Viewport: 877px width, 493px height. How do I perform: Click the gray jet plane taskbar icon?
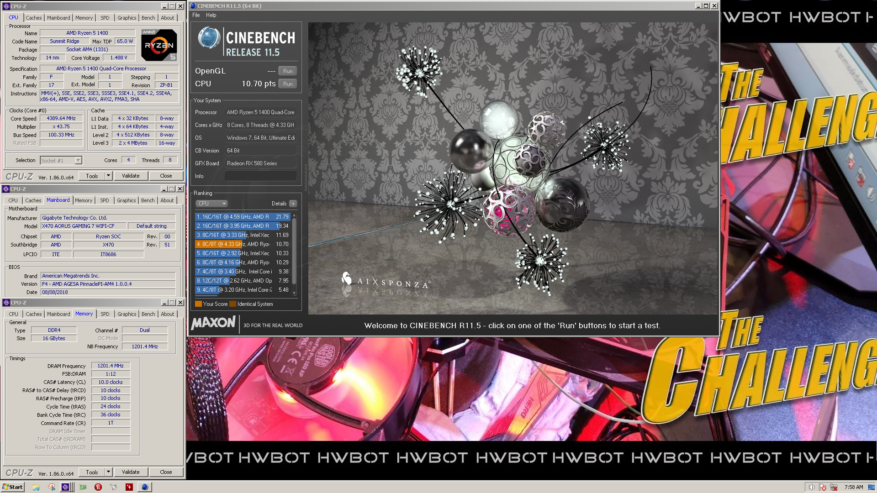pos(114,487)
